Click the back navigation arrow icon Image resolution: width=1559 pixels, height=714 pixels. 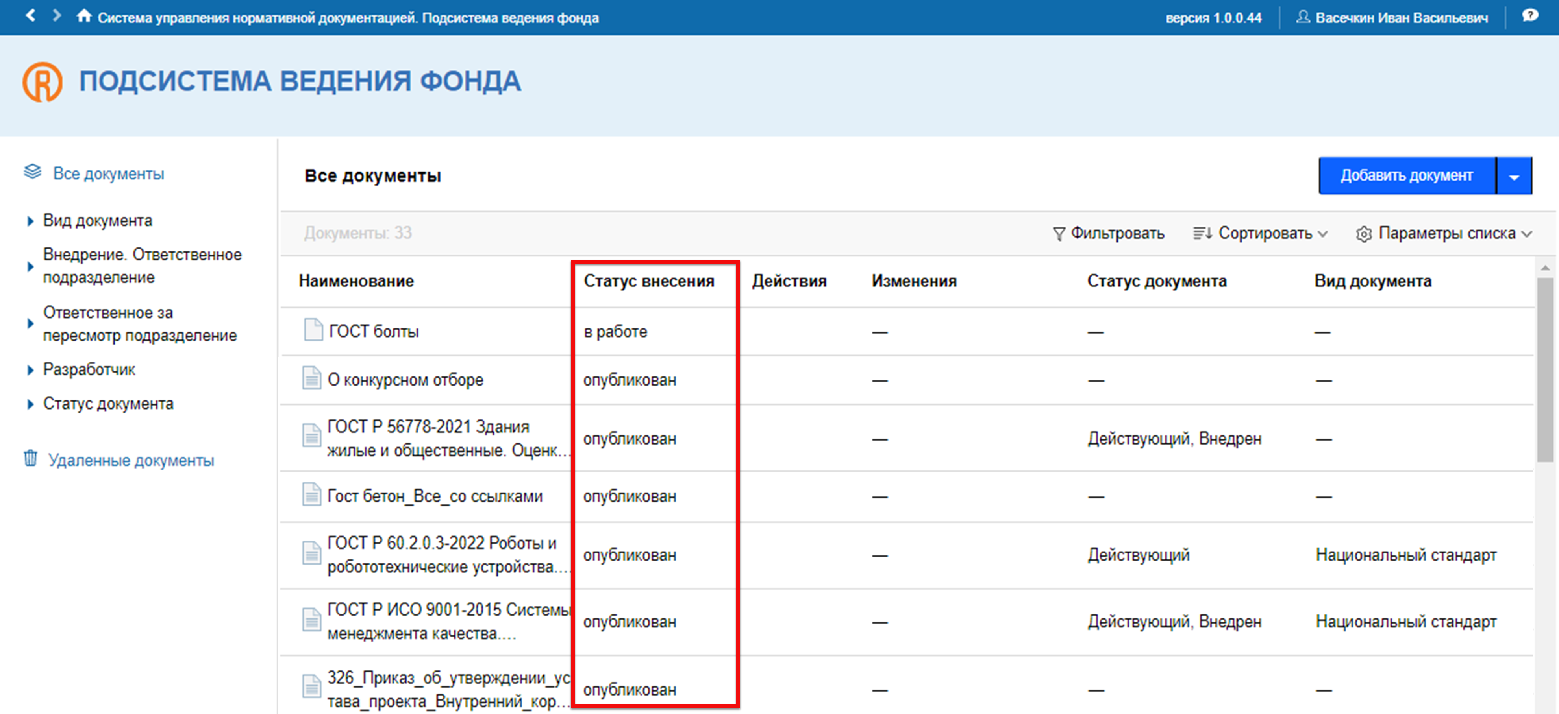click(30, 16)
